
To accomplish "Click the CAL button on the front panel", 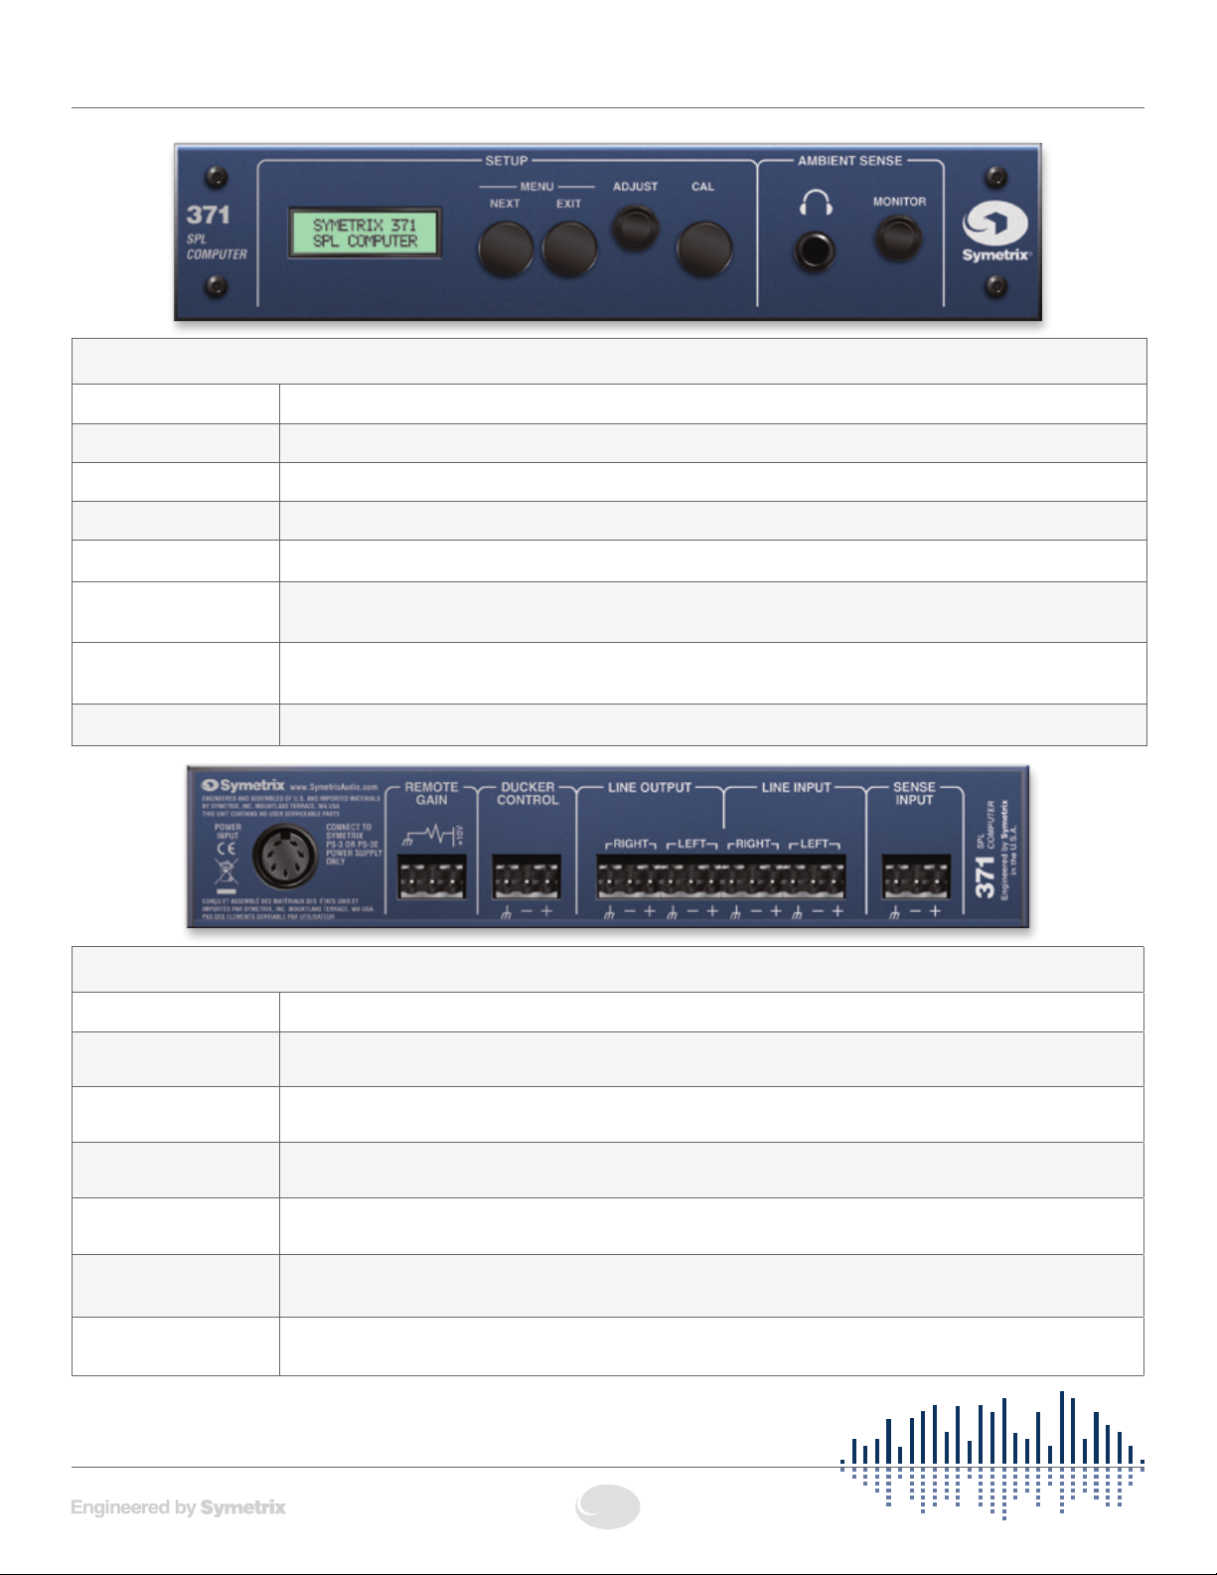I will 704,248.
